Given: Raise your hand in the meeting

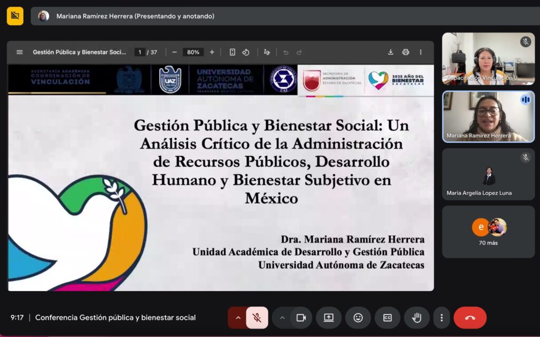Looking at the screenshot, I should tap(417, 317).
